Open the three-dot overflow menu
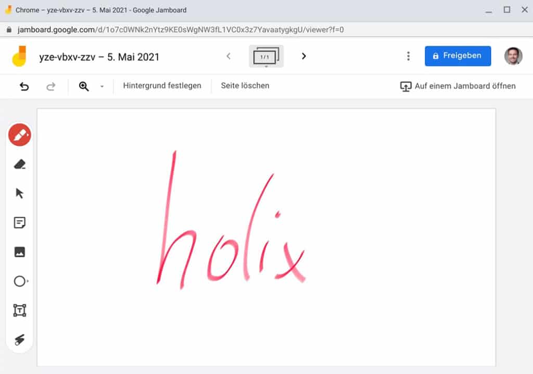This screenshot has width=533, height=374. pyautogui.click(x=408, y=56)
